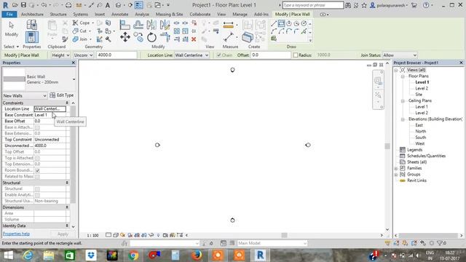The height and width of the screenshot is (262, 466).
Task: Toggle Top is Attached checkbox
Action: pos(37,159)
